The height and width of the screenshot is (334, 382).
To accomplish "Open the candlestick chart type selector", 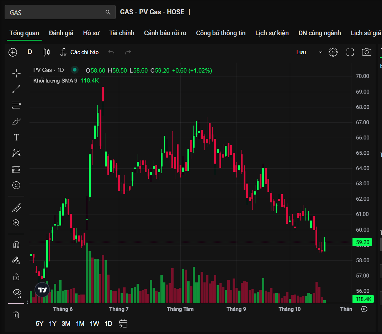I will point(47,52).
